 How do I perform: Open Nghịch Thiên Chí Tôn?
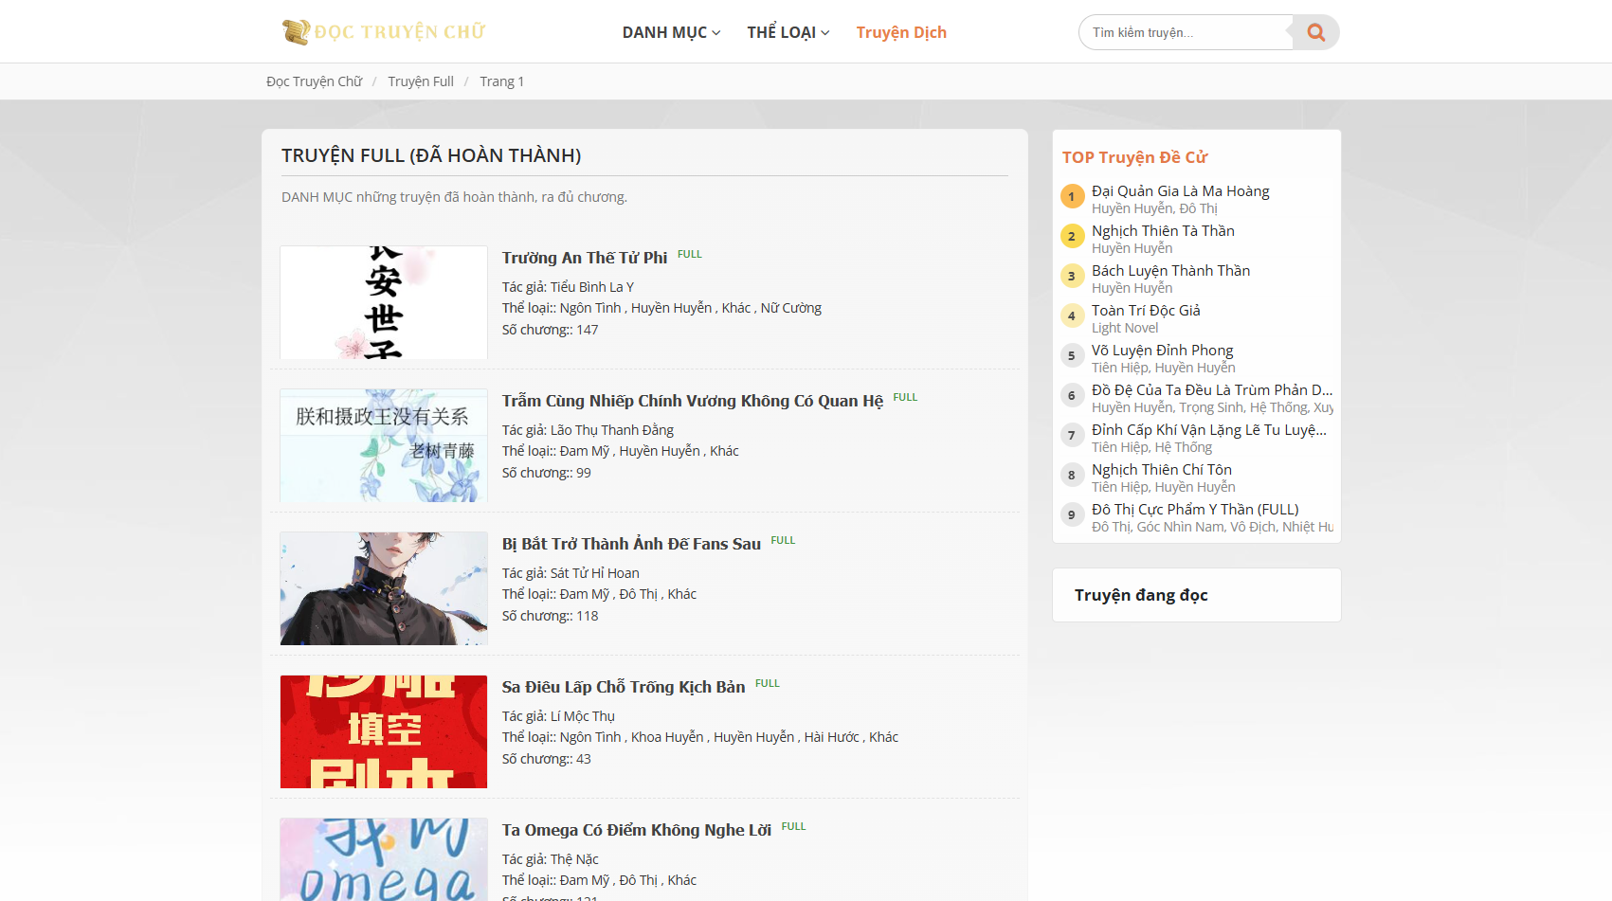(x=1162, y=470)
